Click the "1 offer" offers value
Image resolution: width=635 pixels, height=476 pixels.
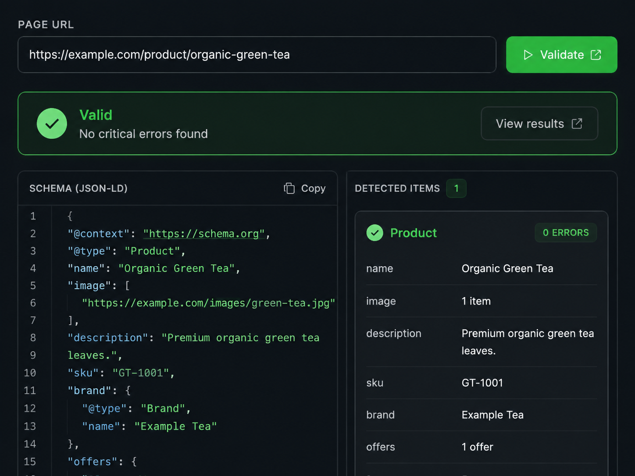[477, 447]
